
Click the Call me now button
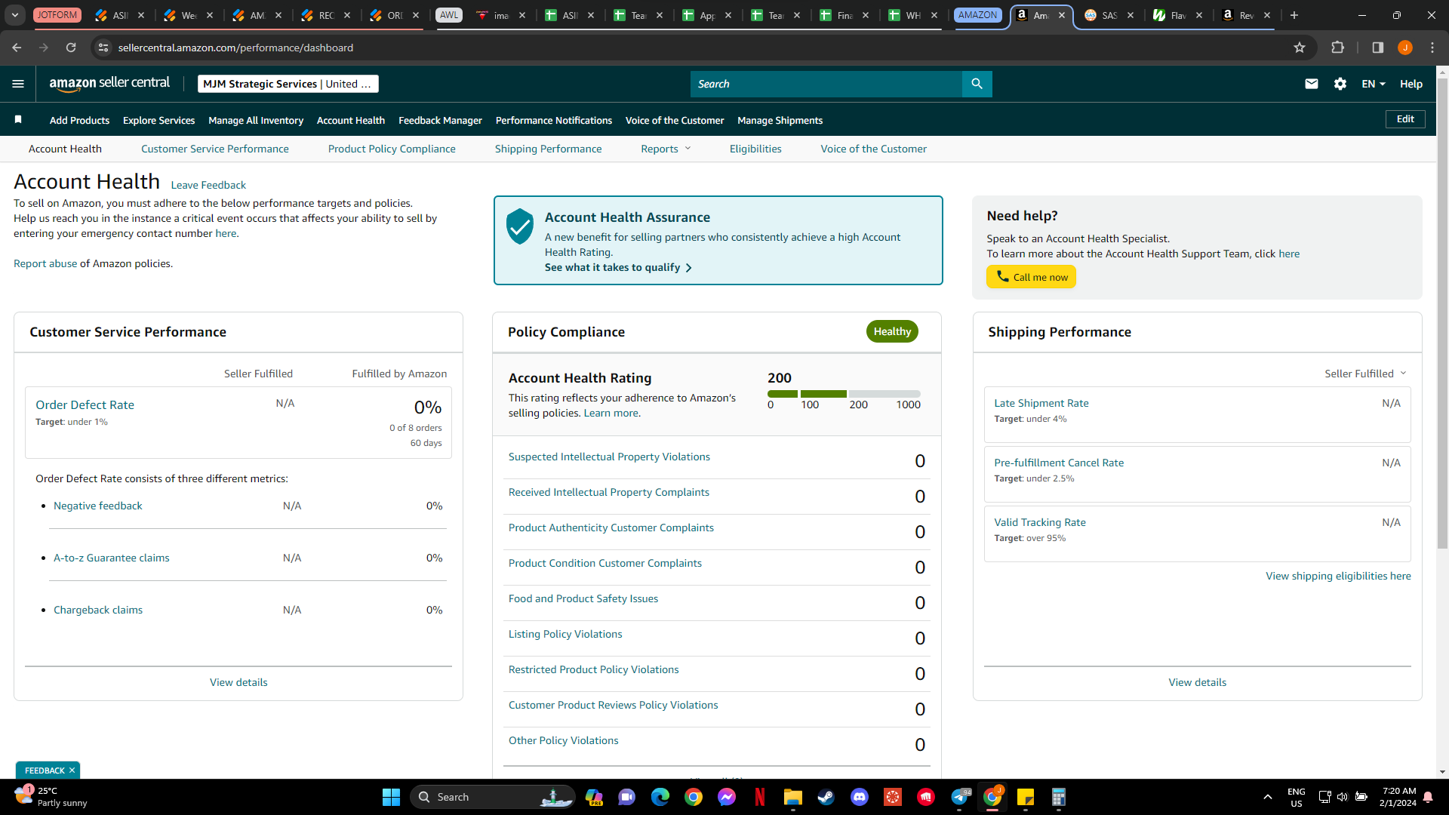tap(1031, 277)
